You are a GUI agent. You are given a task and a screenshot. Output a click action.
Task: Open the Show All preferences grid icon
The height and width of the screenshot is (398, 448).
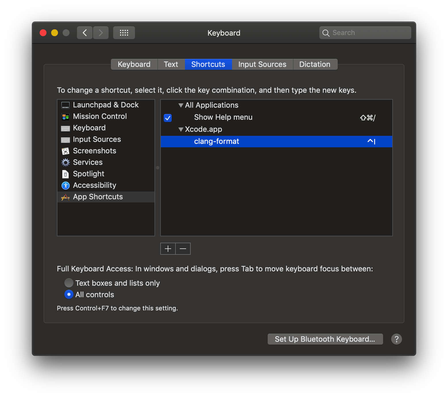[124, 32]
